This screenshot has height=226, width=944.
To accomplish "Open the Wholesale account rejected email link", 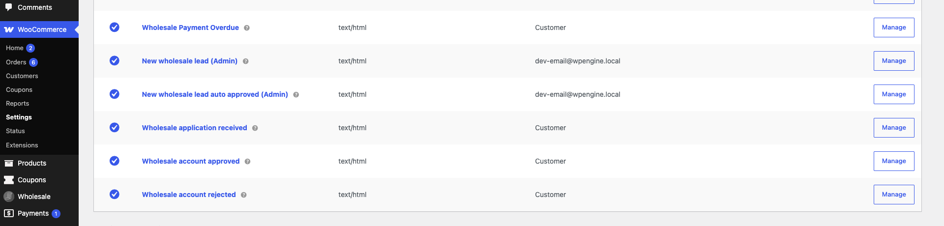I will point(189,195).
